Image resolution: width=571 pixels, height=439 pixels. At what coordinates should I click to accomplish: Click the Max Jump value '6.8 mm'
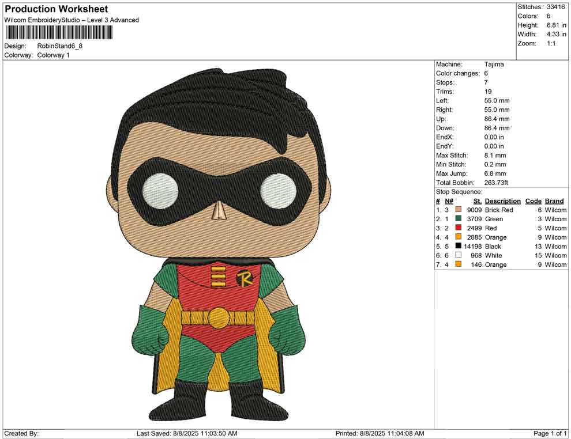[x=495, y=173]
